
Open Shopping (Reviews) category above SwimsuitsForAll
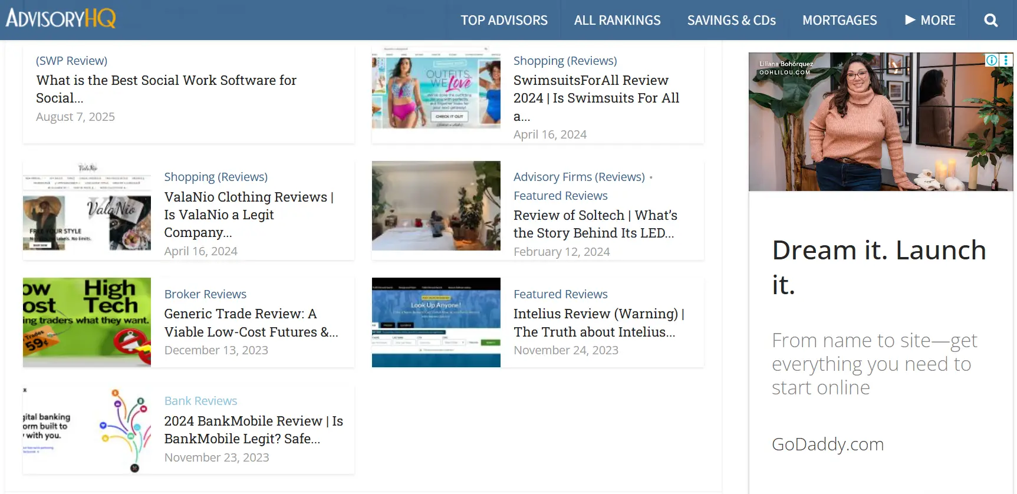[x=565, y=61]
